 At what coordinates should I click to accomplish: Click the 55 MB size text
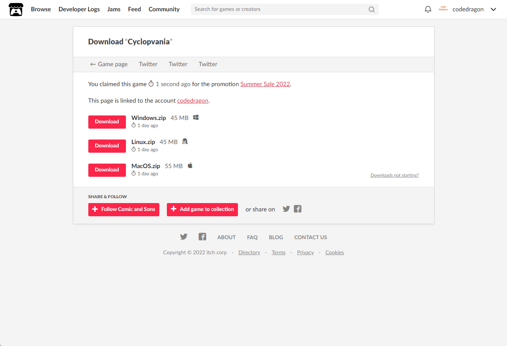pos(174,166)
